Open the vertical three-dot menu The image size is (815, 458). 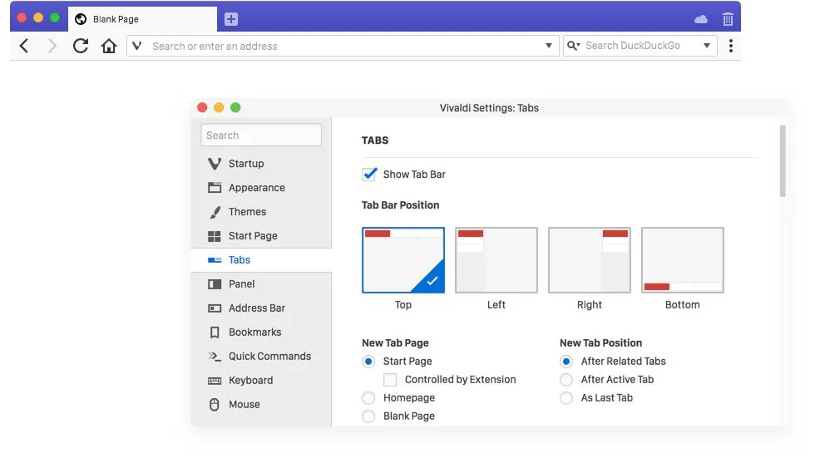pos(731,46)
